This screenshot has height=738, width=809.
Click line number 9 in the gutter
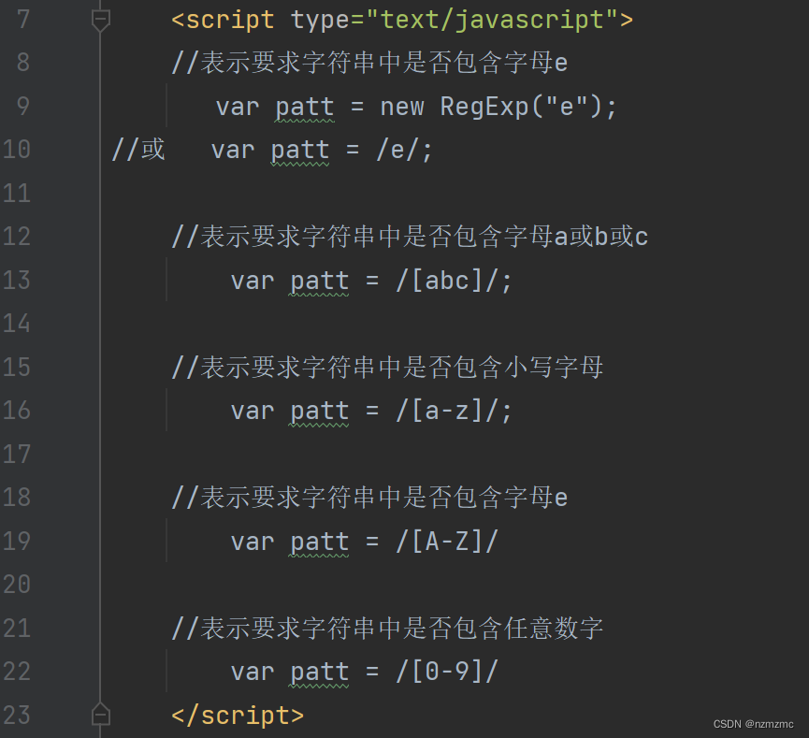point(23,107)
